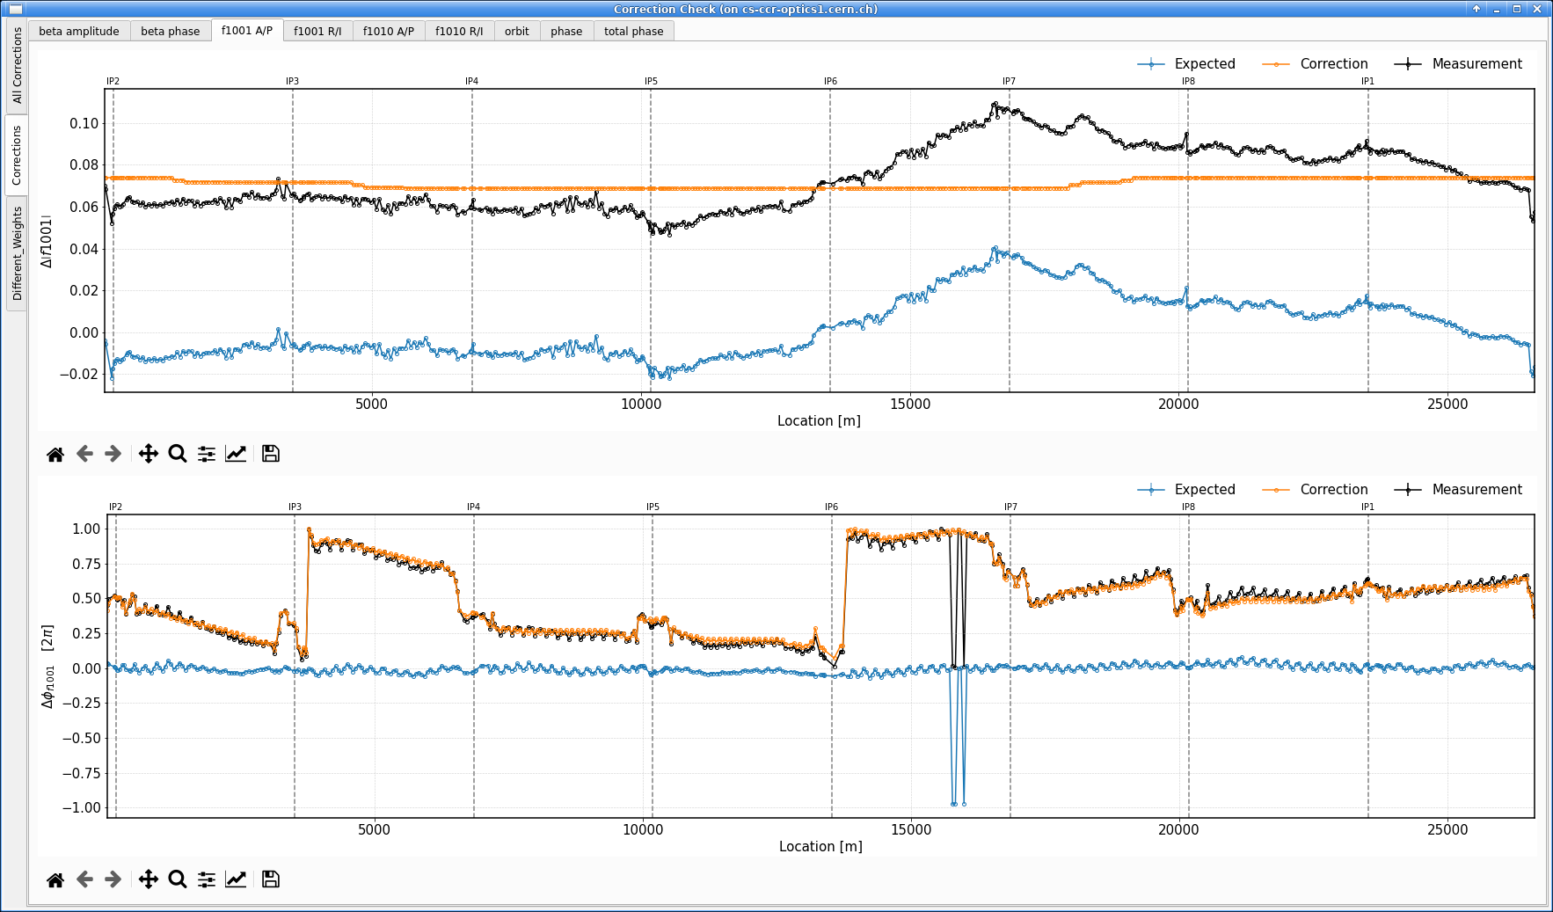Click the title bar up-arrow shade button
The image size is (1553, 912).
tap(1476, 9)
